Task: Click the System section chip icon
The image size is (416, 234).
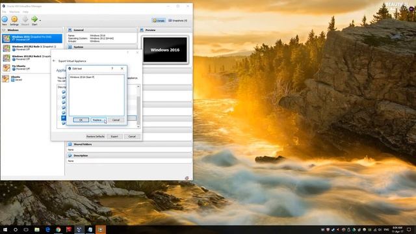Action: 70,47
